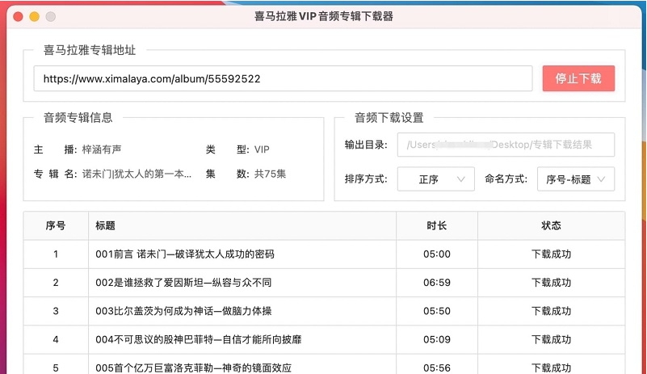The height and width of the screenshot is (374, 647).
Task: Click the 时长 column header
Action: point(437,226)
